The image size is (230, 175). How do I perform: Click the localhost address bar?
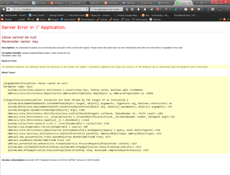49,9
